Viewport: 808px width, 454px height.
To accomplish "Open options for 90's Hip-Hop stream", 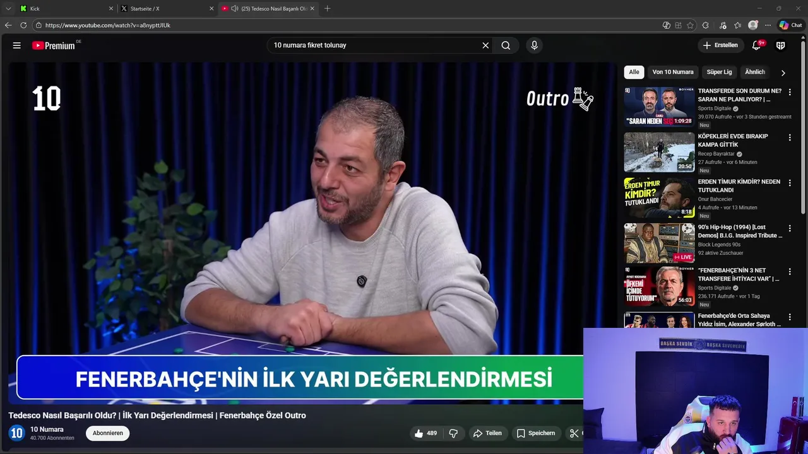I will tap(789, 228).
